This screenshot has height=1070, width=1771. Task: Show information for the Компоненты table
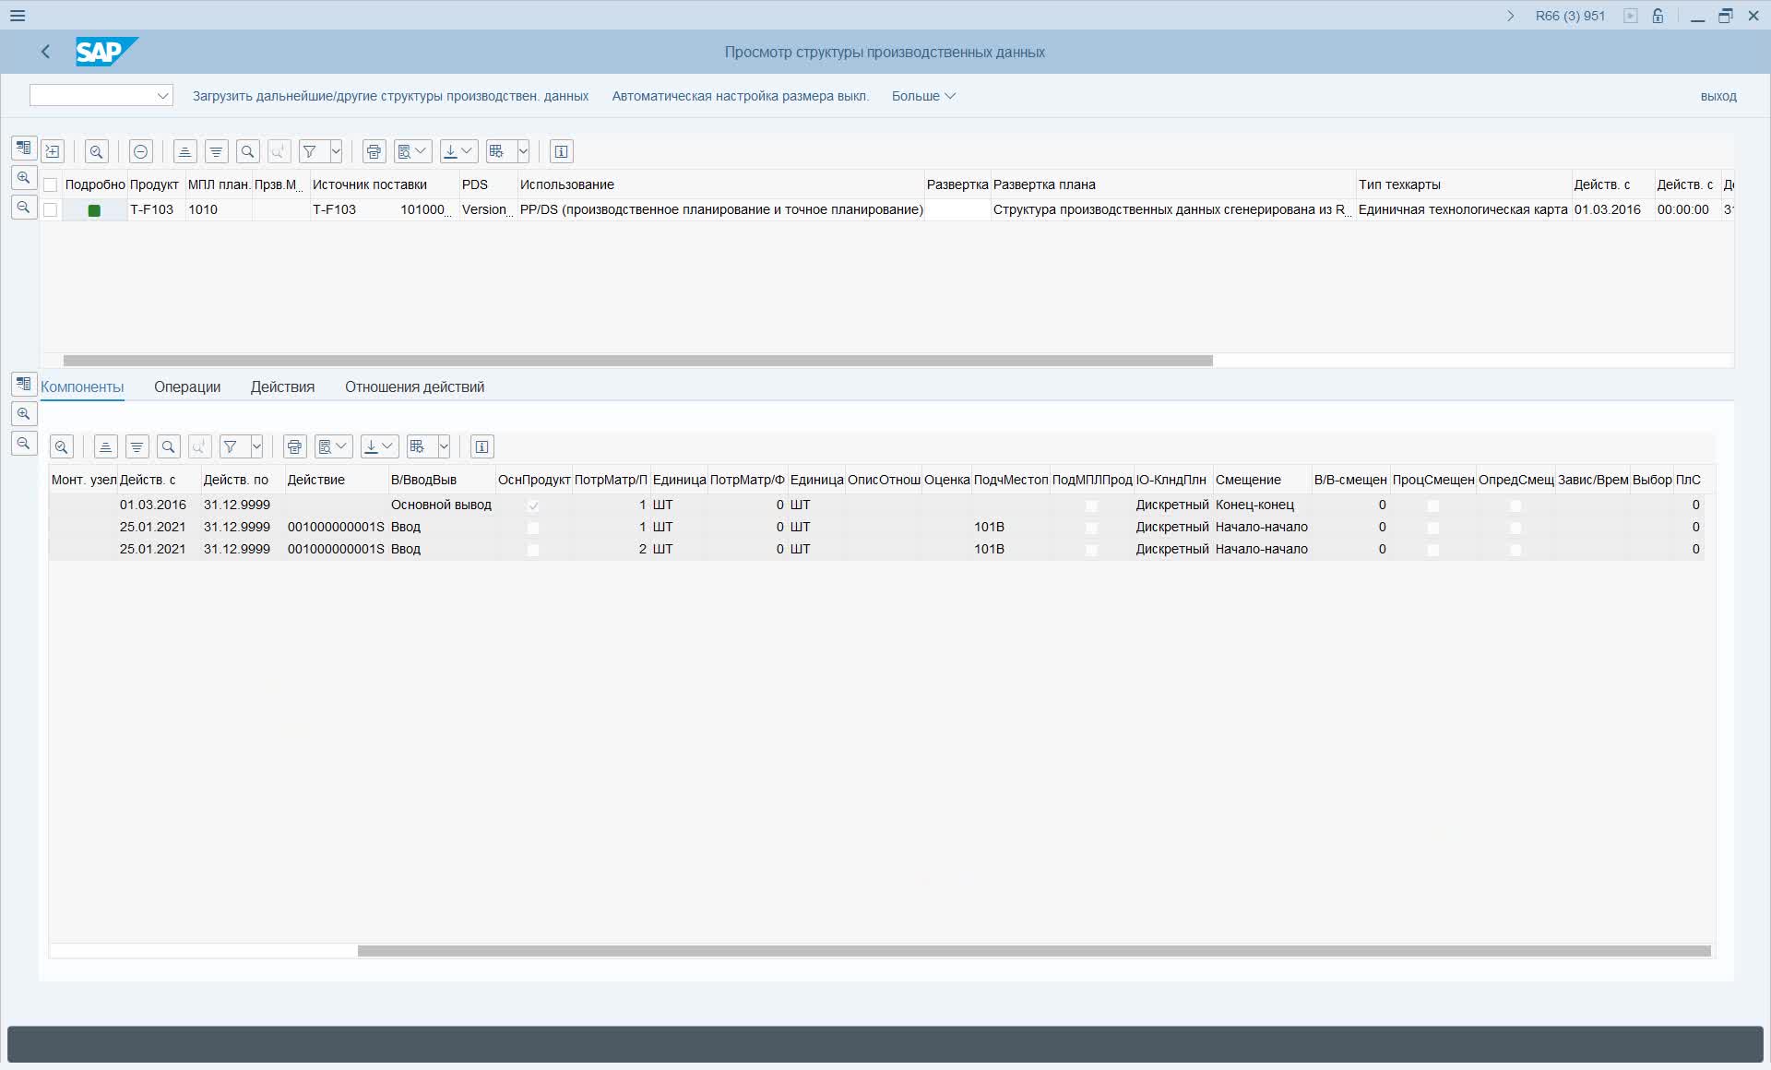click(481, 446)
